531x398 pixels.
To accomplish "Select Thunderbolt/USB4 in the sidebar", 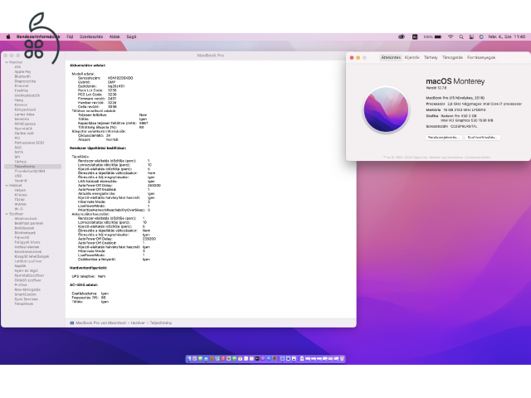I will (30, 172).
